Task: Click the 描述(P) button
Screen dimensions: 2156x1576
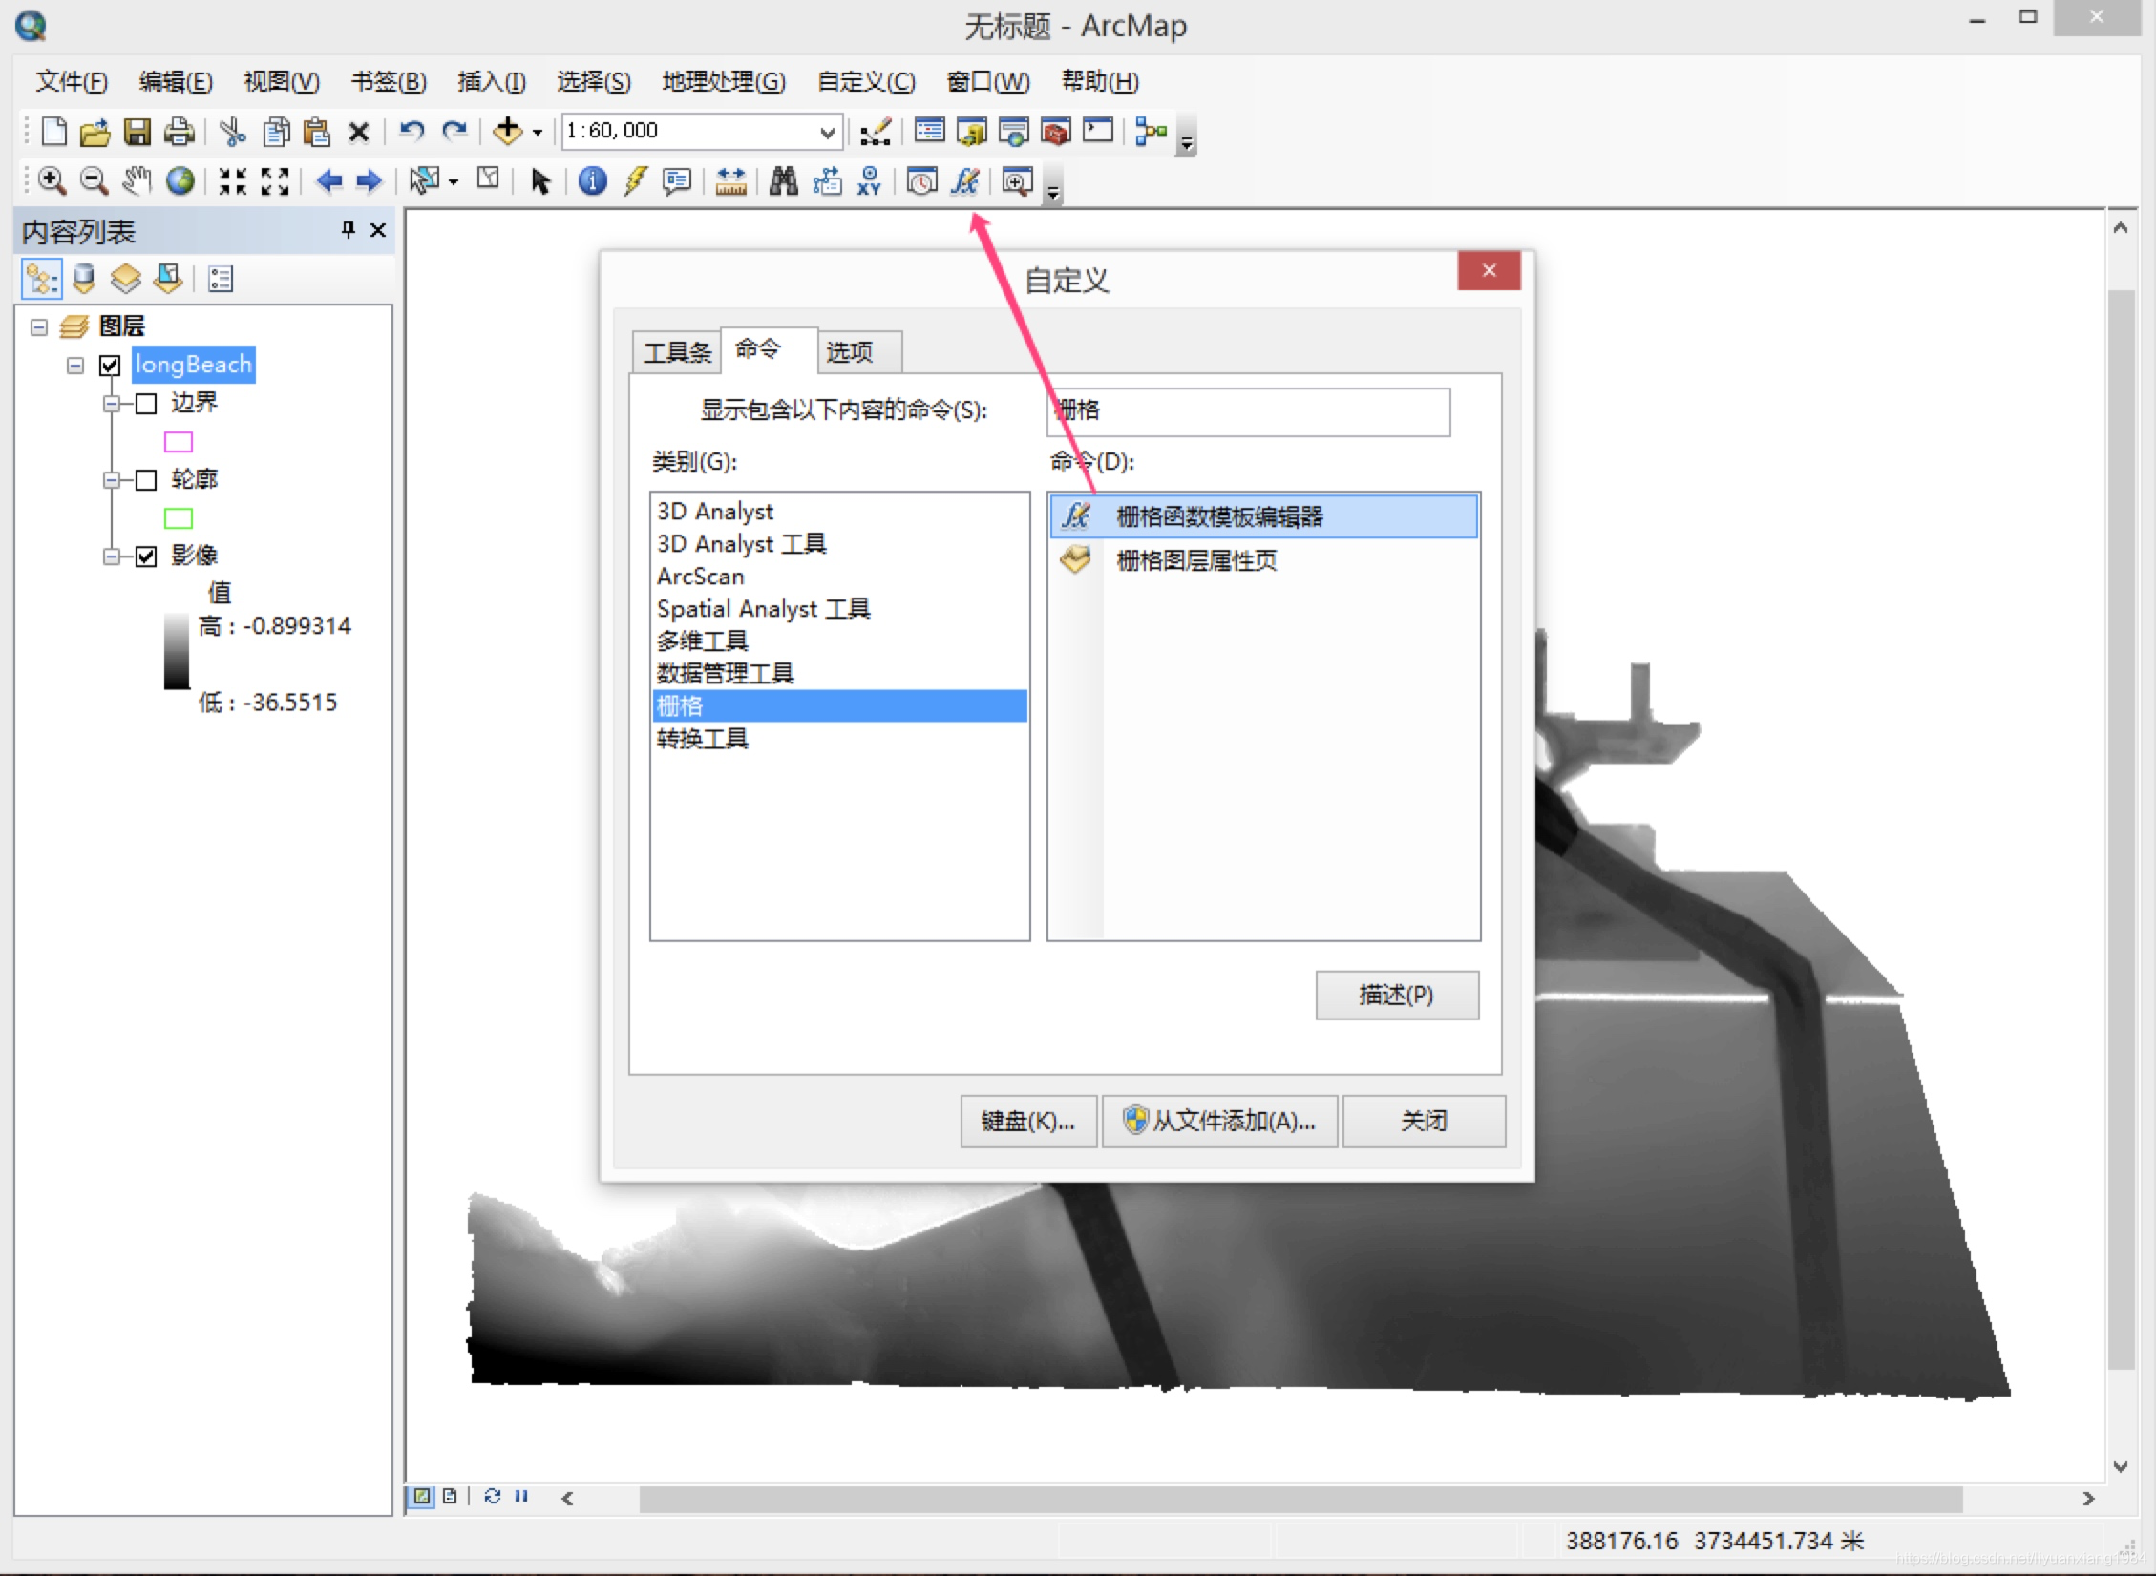Action: [1396, 996]
